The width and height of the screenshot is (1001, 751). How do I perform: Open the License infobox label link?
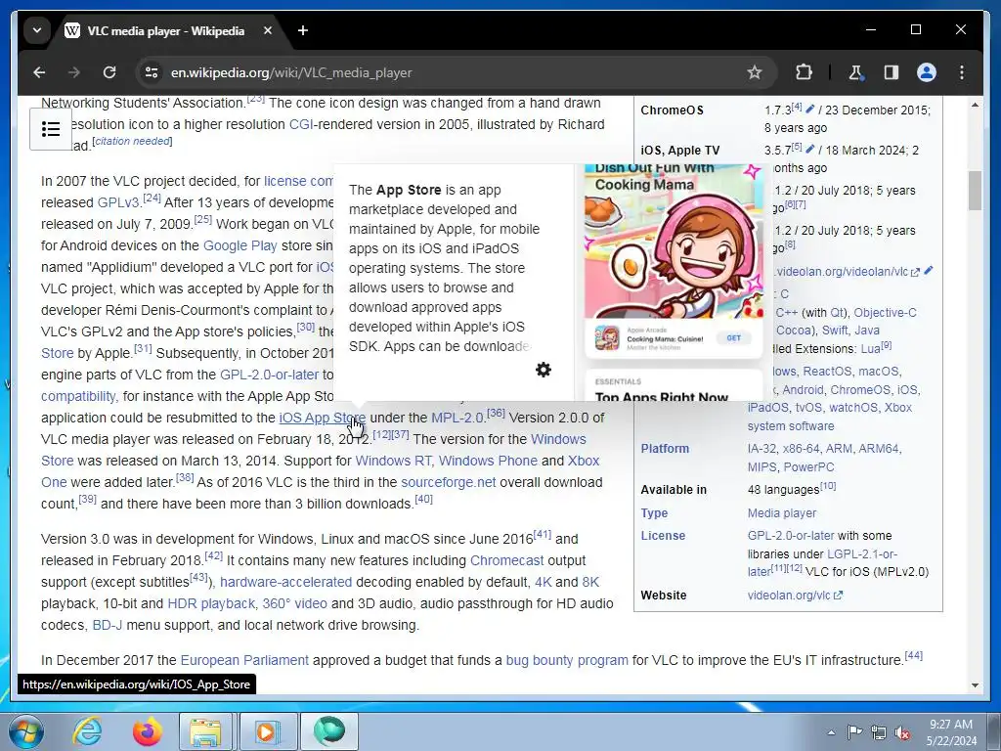point(663,536)
